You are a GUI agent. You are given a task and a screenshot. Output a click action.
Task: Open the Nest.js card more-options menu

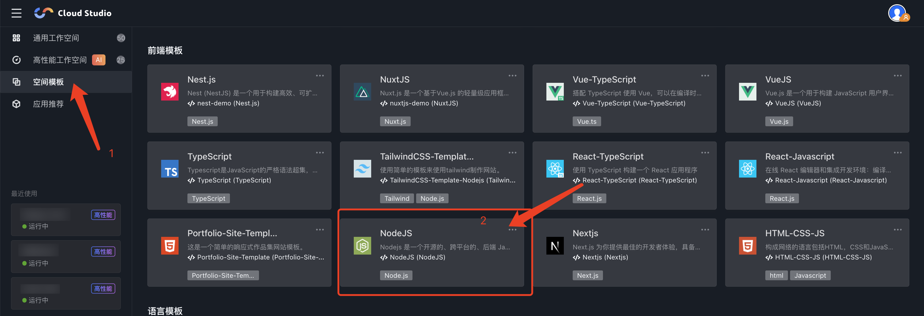pyautogui.click(x=320, y=76)
